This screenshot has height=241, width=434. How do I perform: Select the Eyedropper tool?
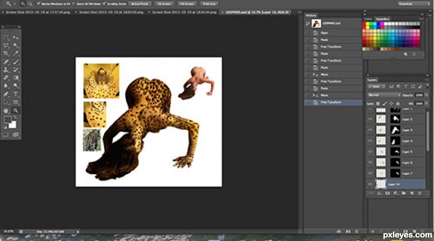[16, 53]
